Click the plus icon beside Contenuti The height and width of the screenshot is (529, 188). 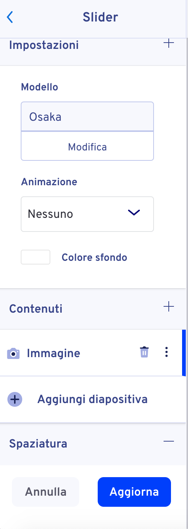169,307
